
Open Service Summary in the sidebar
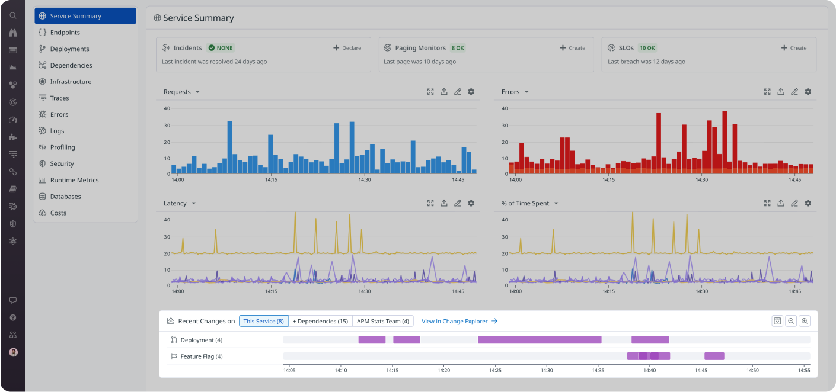click(x=85, y=16)
